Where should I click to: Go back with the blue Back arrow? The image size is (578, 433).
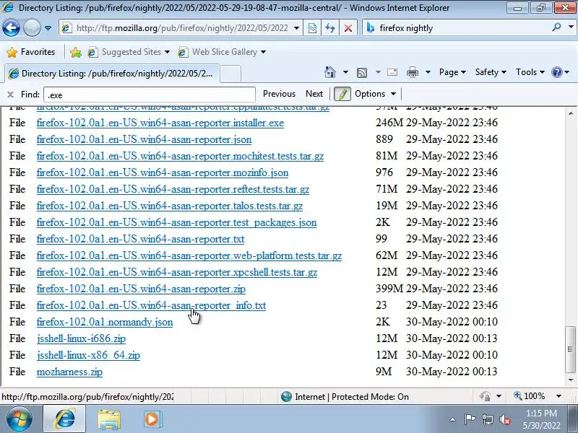pyautogui.click(x=11, y=27)
